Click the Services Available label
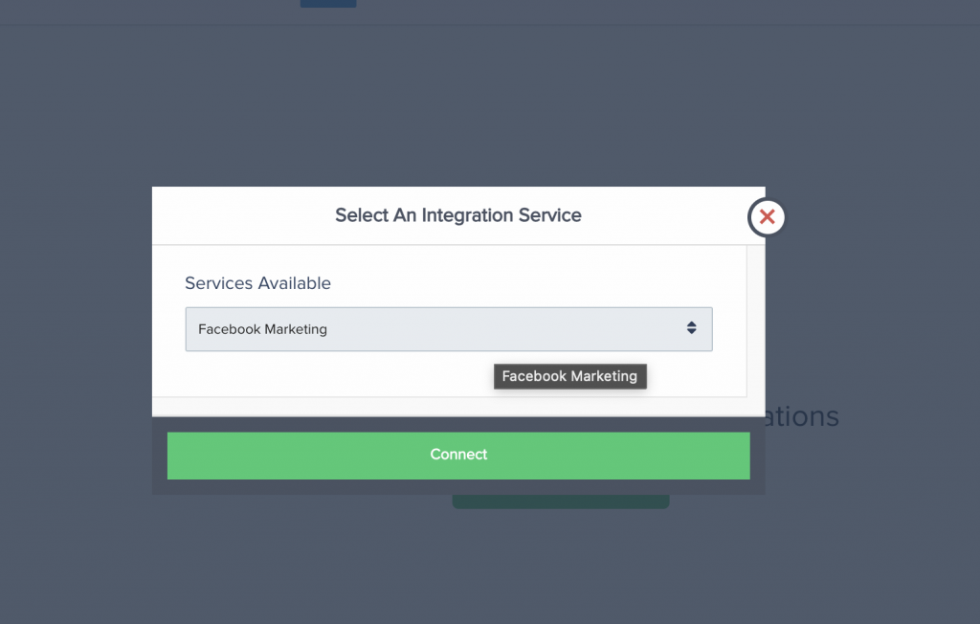Viewport: 980px width, 624px height. tap(257, 283)
